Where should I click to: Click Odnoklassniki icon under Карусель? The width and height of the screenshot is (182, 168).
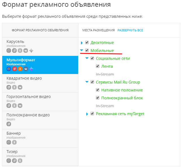tap(20, 51)
